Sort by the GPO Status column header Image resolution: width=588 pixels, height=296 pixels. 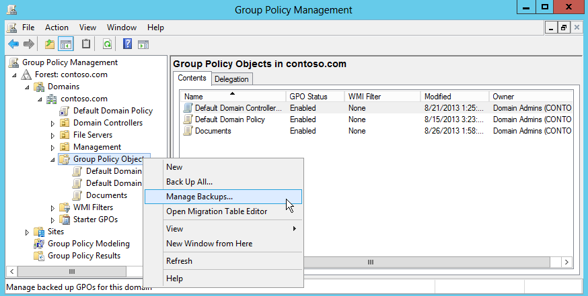315,96
